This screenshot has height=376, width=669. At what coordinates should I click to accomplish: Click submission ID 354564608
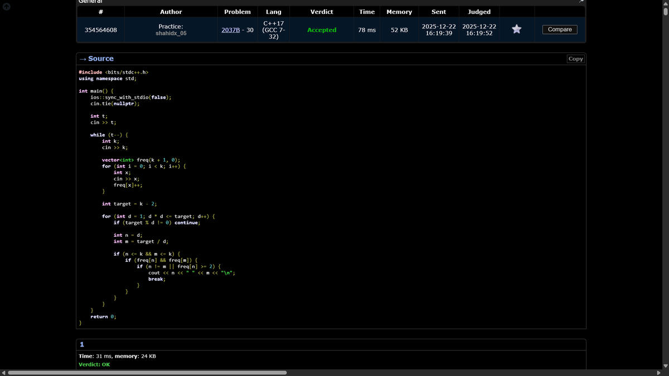click(100, 30)
